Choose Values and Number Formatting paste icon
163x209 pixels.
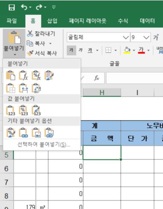point(23,110)
